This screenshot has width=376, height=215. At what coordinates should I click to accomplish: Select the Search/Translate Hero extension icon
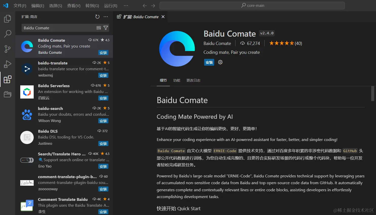point(27,160)
